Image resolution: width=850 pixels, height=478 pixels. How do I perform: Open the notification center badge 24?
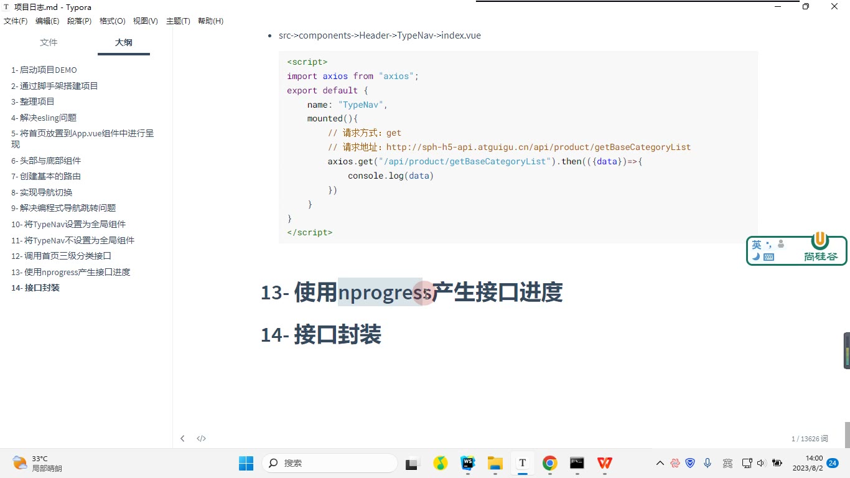[833, 463]
